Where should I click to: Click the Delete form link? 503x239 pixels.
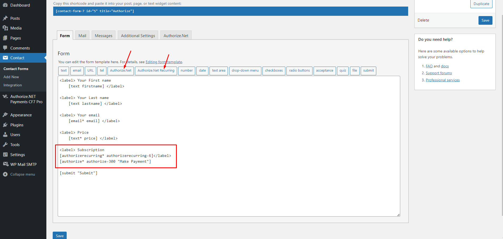click(x=423, y=20)
